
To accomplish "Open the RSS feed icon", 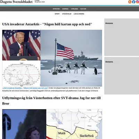I will (x=130, y=2).
